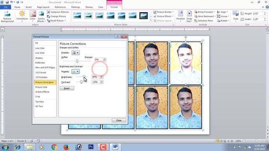Open Position options in Arrange group
Viewport: 269px width, 151px height.
pyautogui.click(x=180, y=16)
